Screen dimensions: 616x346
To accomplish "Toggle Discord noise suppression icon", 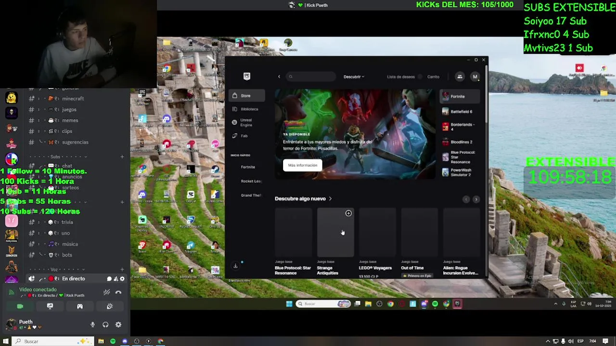I will point(107,292).
